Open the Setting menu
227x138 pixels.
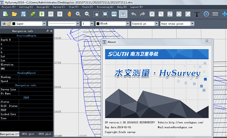[26, 7]
